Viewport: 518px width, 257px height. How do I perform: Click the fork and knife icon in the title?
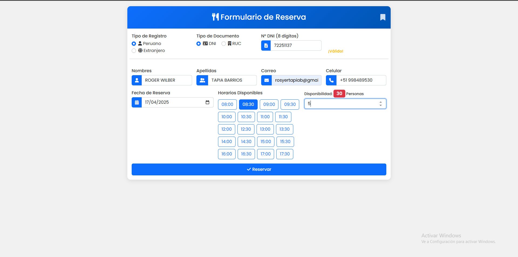(215, 17)
